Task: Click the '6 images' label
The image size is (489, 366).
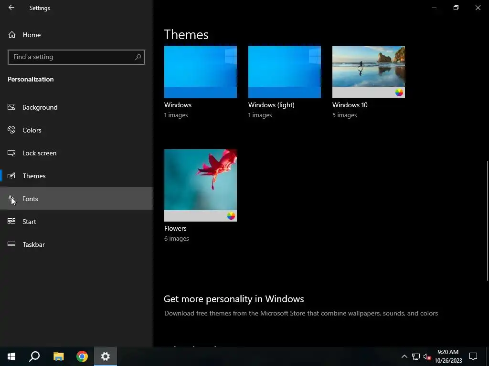Action: tap(177, 238)
